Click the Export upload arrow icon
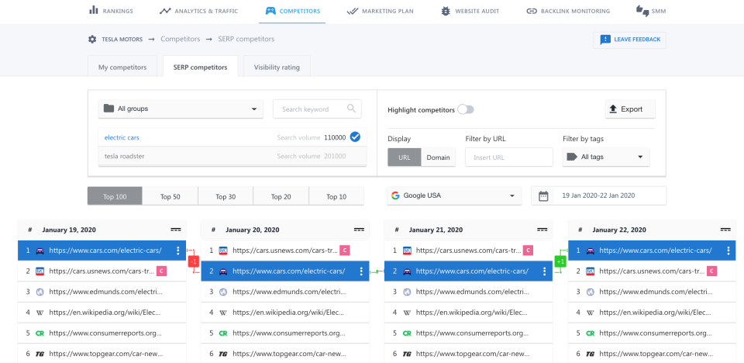The width and height of the screenshot is (744, 363). tap(613, 109)
